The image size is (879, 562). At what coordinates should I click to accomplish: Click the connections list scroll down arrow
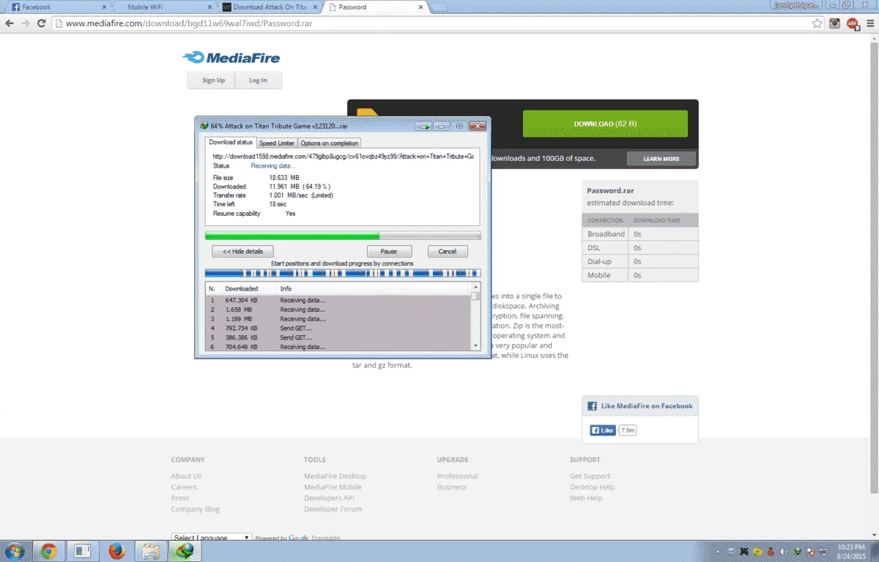click(476, 345)
